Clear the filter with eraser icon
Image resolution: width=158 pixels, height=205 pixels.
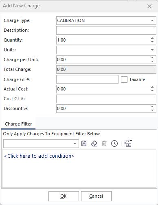[x=94, y=143]
